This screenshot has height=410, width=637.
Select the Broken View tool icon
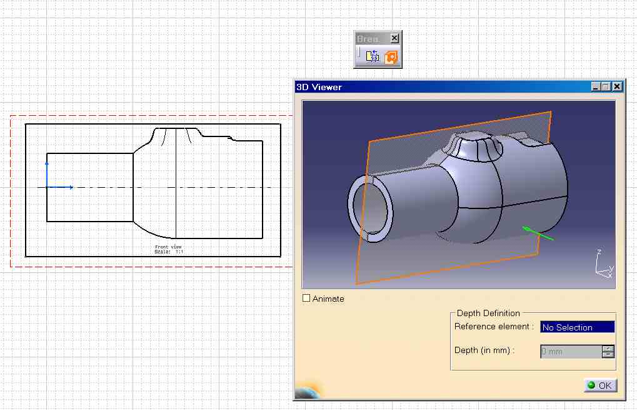(372, 56)
